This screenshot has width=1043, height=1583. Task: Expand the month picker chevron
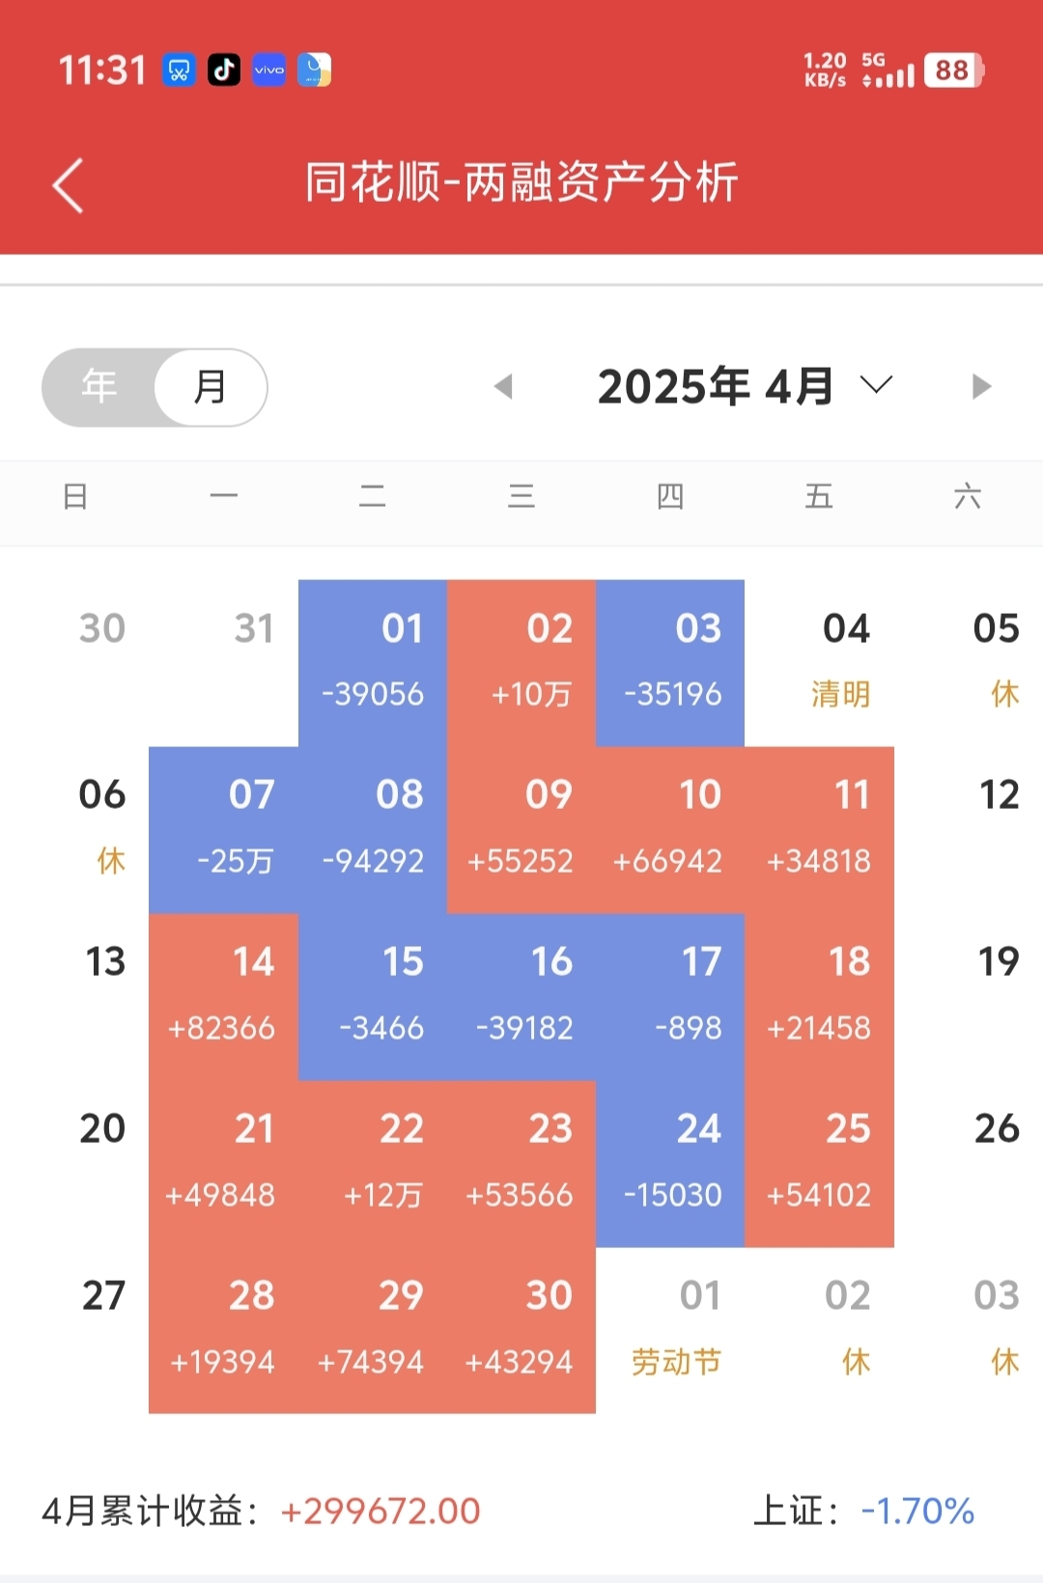tap(876, 386)
